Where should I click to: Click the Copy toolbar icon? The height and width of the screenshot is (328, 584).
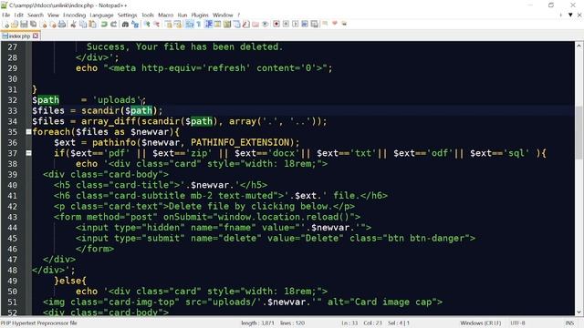pyautogui.click(x=83, y=25)
